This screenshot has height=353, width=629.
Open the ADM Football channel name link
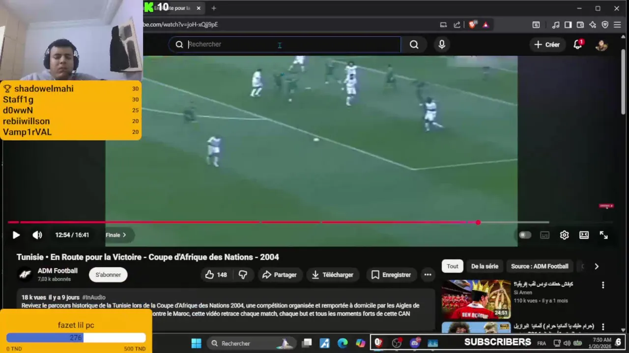[57, 271]
